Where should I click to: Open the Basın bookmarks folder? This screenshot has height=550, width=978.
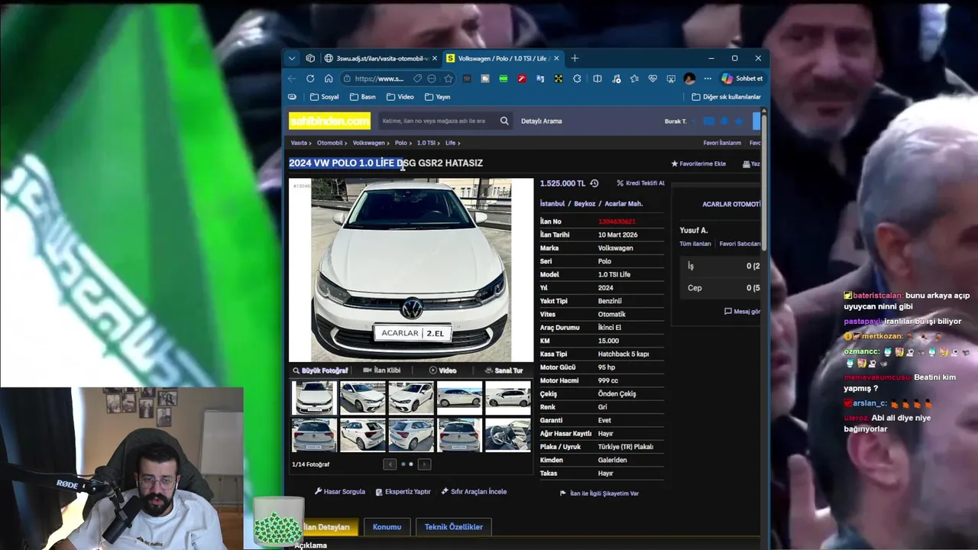click(363, 97)
